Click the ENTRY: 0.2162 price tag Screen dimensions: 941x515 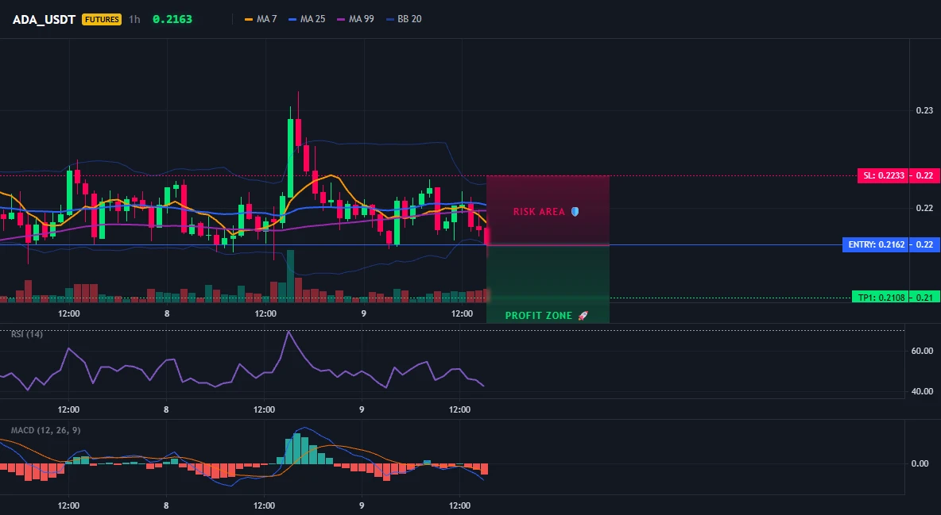tap(876, 244)
